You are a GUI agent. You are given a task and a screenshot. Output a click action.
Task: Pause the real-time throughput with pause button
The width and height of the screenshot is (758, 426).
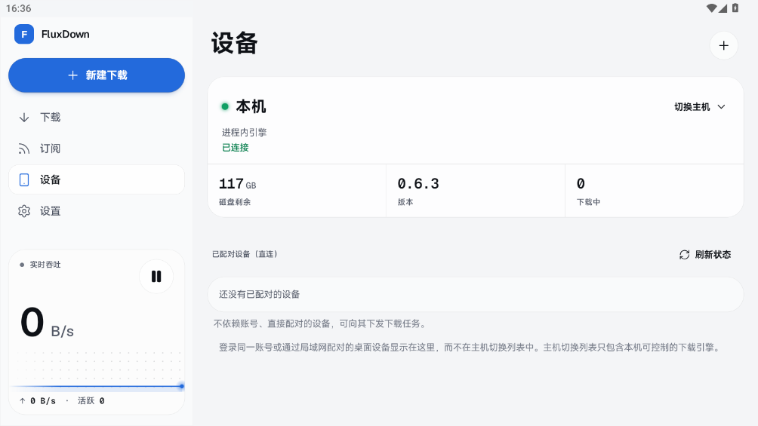[x=156, y=276]
